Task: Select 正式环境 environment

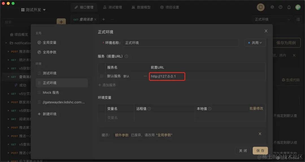Action: click(62, 83)
